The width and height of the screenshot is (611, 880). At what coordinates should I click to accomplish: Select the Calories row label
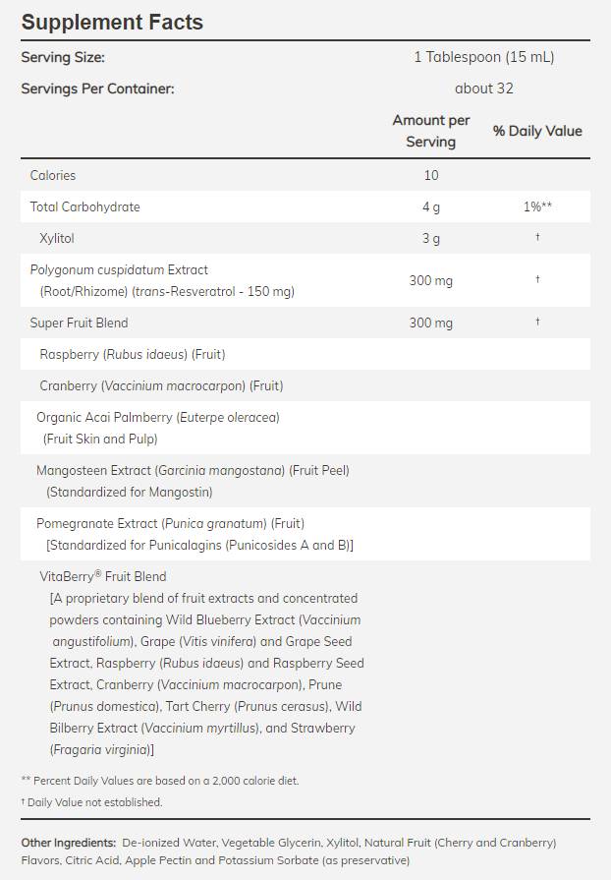[53, 175]
